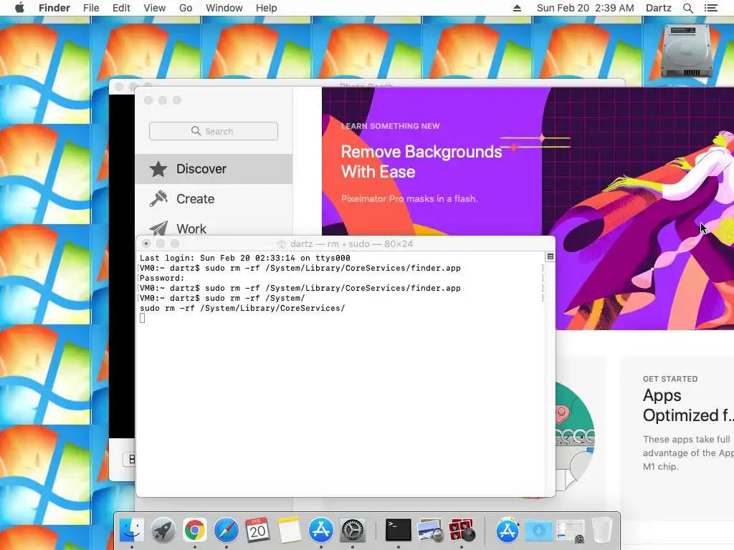Open the Help menu
The height and width of the screenshot is (550, 734).
[x=267, y=8]
